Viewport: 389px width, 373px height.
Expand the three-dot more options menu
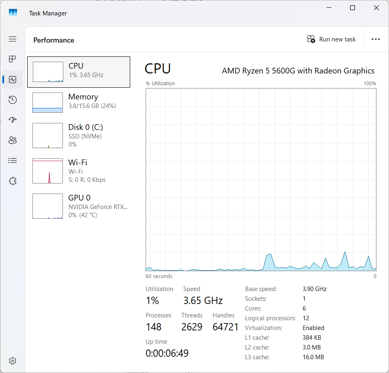pyautogui.click(x=376, y=39)
